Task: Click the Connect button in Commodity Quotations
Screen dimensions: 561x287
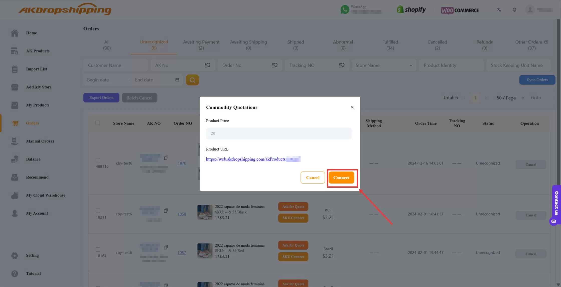Action: click(341, 177)
